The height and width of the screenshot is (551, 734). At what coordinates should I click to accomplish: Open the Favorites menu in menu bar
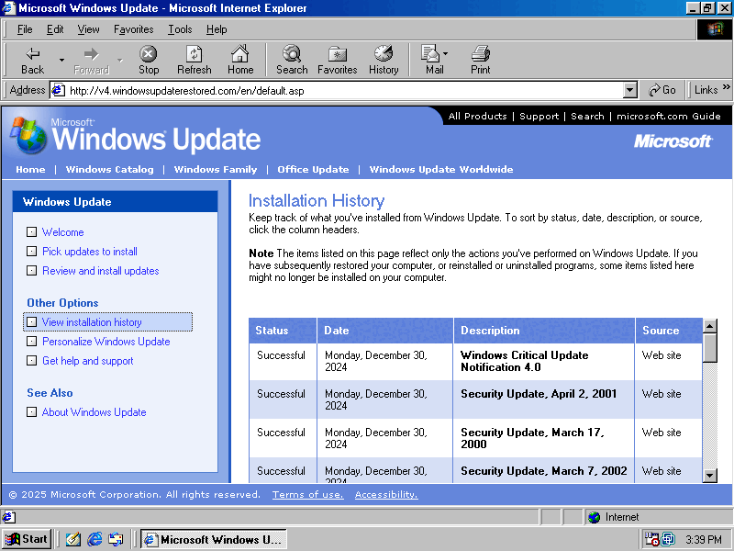tap(133, 29)
